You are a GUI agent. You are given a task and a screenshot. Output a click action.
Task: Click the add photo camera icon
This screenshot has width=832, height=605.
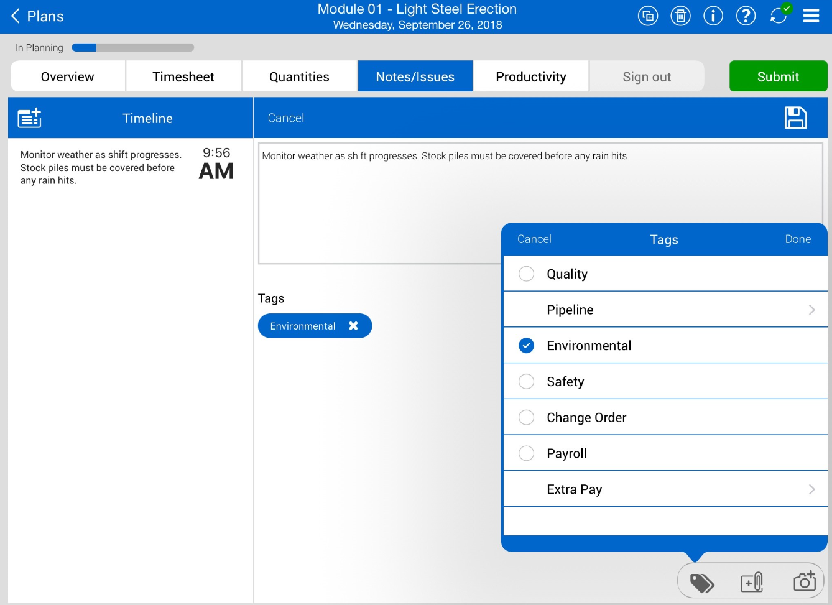click(804, 581)
